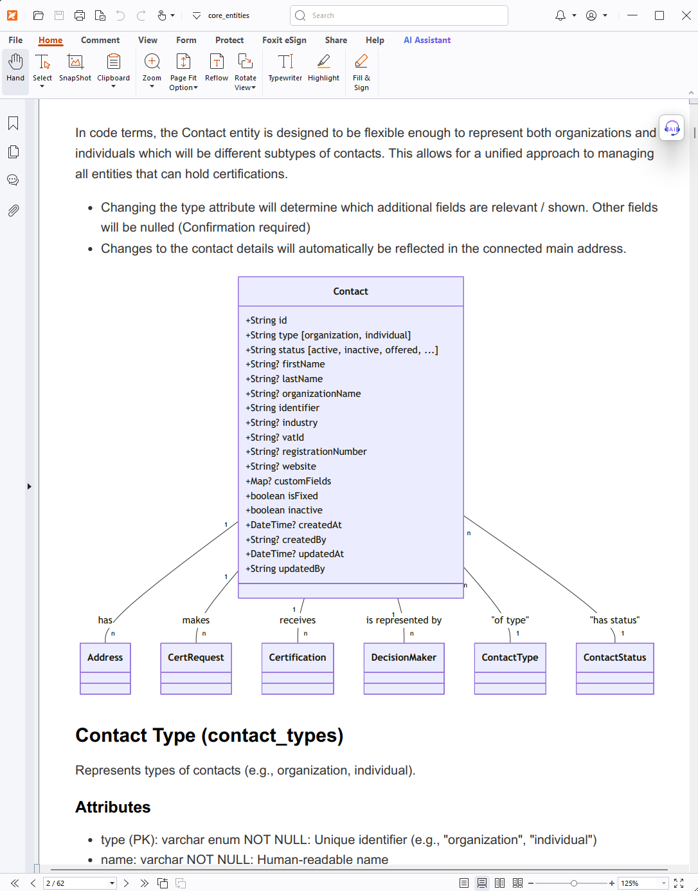Enable two-page facing view
The height and width of the screenshot is (891, 698).
pyautogui.click(x=499, y=883)
